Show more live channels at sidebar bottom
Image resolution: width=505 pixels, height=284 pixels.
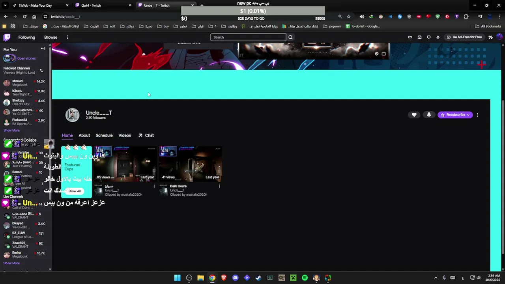coord(11,263)
